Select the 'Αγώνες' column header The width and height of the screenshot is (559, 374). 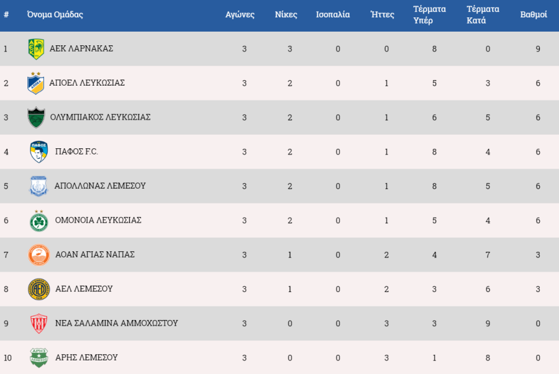point(240,15)
